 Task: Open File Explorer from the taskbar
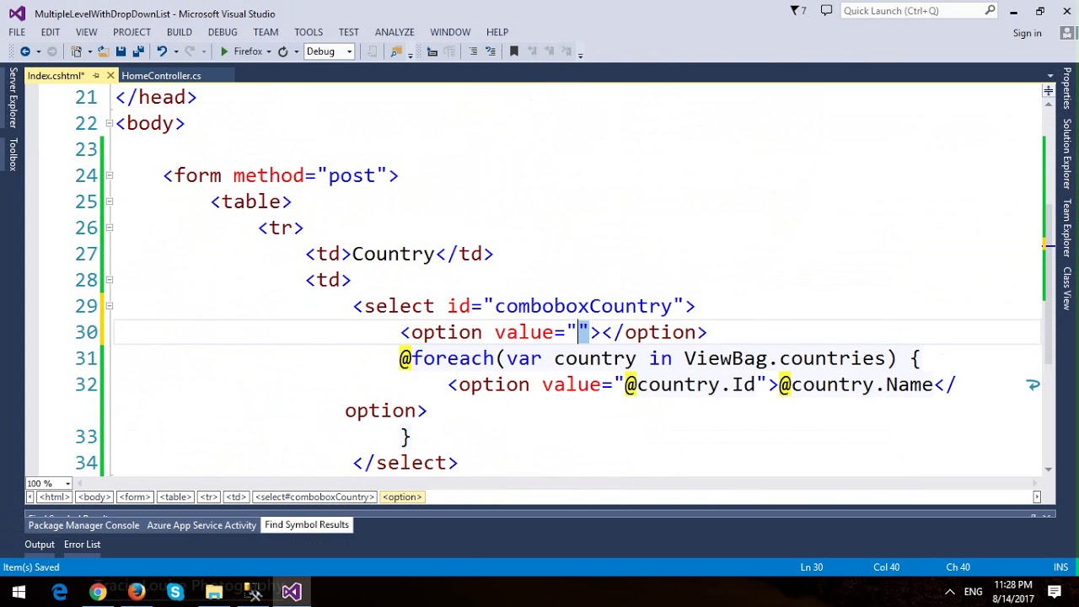click(x=214, y=592)
